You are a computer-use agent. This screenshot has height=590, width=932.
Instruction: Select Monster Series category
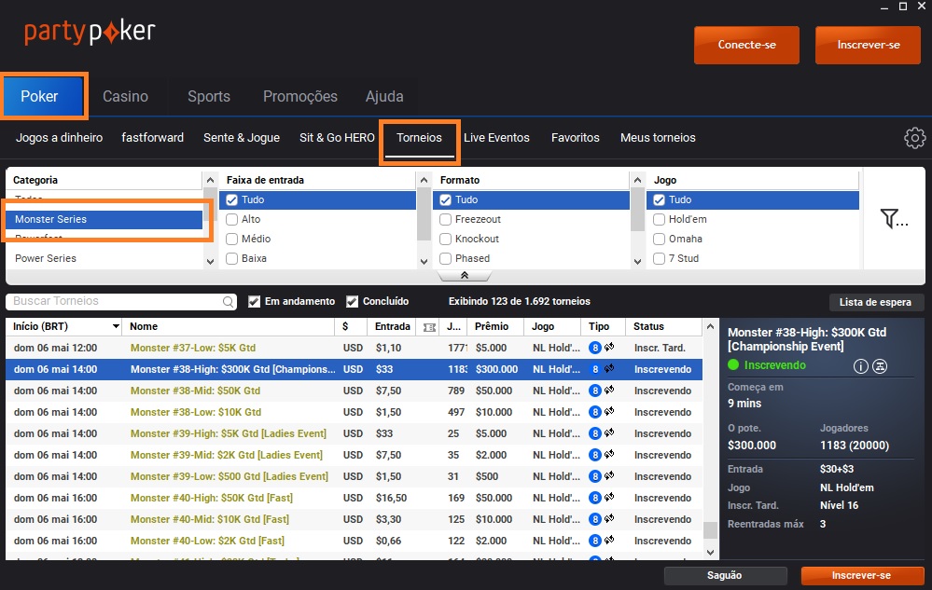tap(104, 220)
